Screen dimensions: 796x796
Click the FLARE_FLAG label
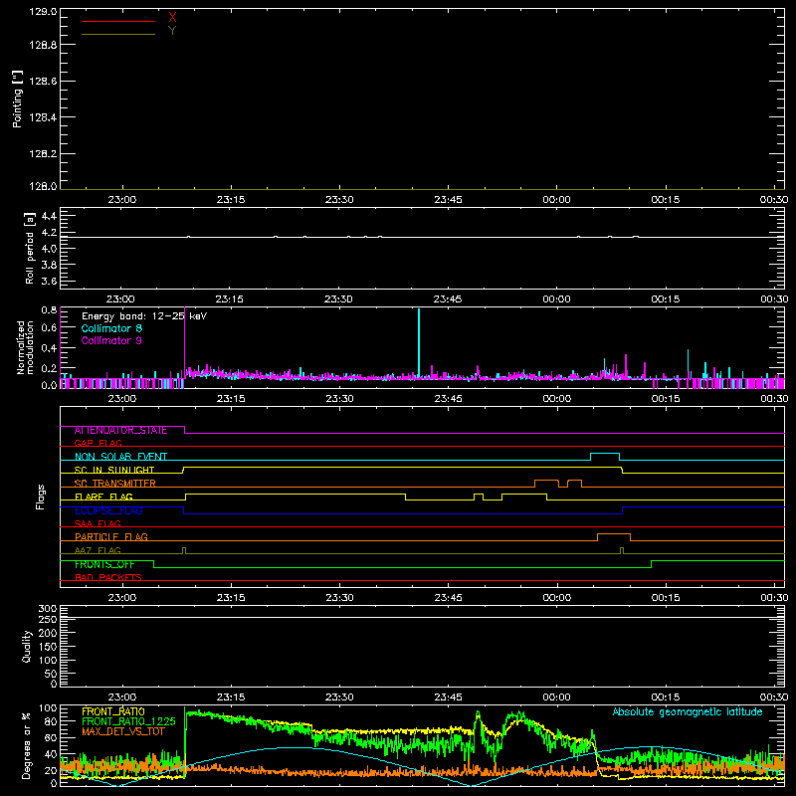click(x=103, y=497)
